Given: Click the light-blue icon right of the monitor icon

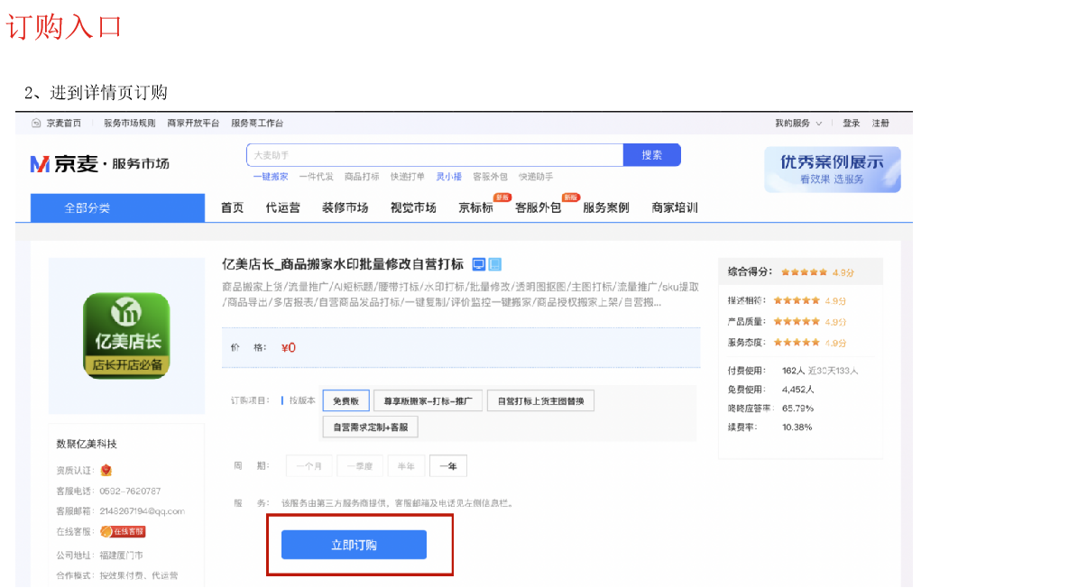Looking at the screenshot, I should point(495,264).
